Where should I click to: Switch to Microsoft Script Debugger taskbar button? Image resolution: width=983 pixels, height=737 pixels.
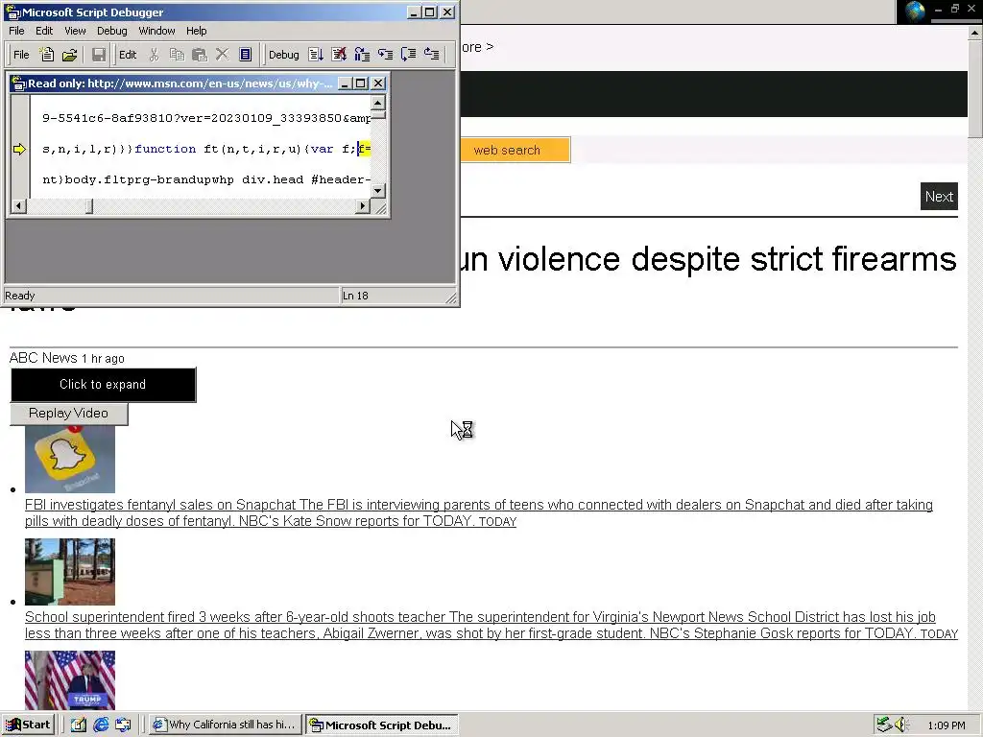[x=382, y=725]
